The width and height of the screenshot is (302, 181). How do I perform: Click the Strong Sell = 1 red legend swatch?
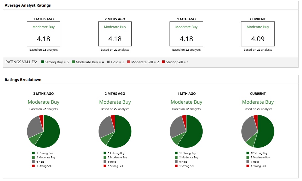click(163, 62)
